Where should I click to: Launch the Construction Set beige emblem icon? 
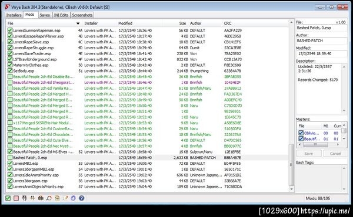coord(32,198)
